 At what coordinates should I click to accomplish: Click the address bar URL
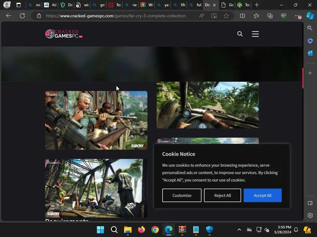point(116,16)
